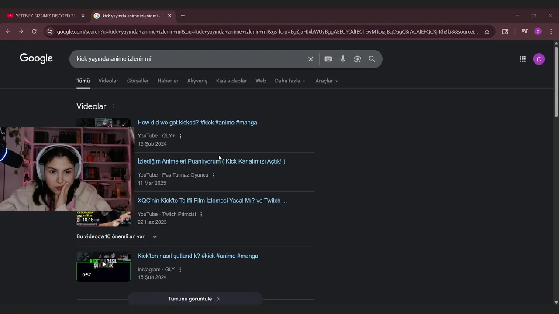Expand the Daha fazla dropdown
The image size is (559, 314).
[x=290, y=81]
